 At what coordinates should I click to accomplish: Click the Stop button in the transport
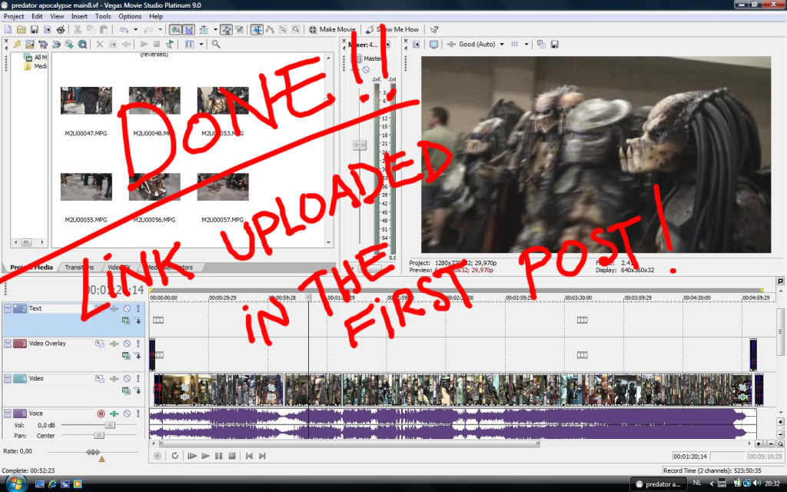[x=232, y=456]
